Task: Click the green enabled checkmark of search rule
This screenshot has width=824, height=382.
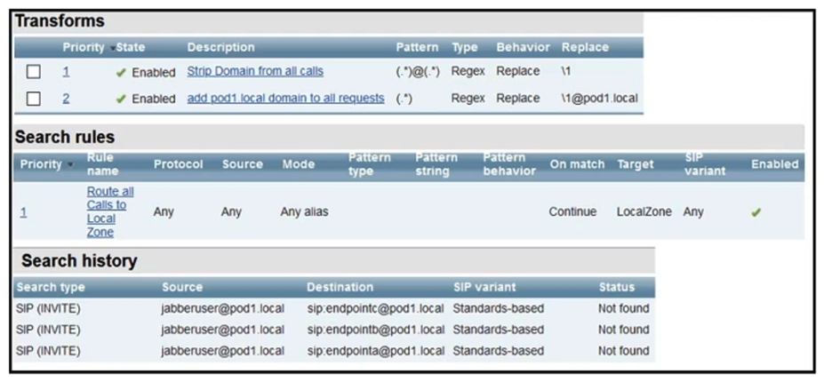Action: coord(756,213)
